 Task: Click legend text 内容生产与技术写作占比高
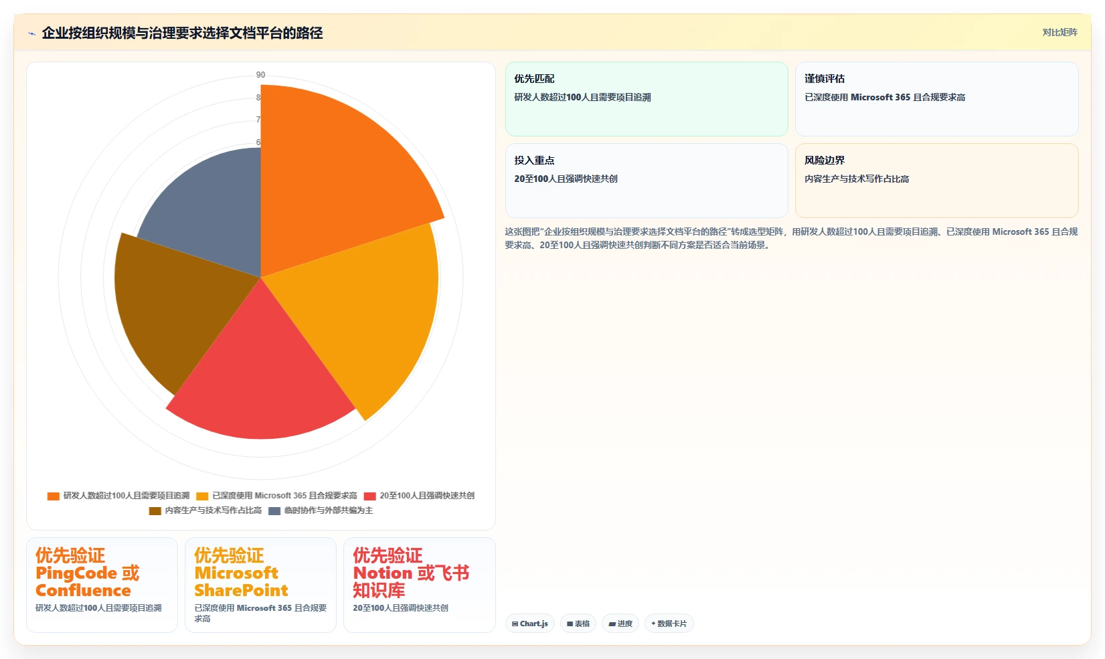pos(214,510)
